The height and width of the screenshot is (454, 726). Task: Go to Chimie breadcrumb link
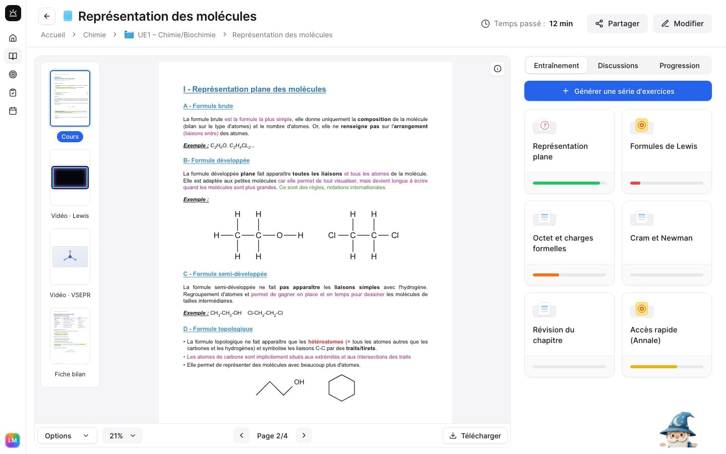(95, 35)
